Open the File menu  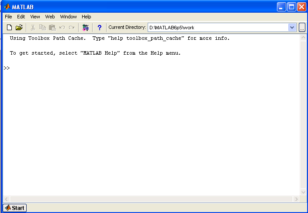pyautogui.click(x=8, y=17)
